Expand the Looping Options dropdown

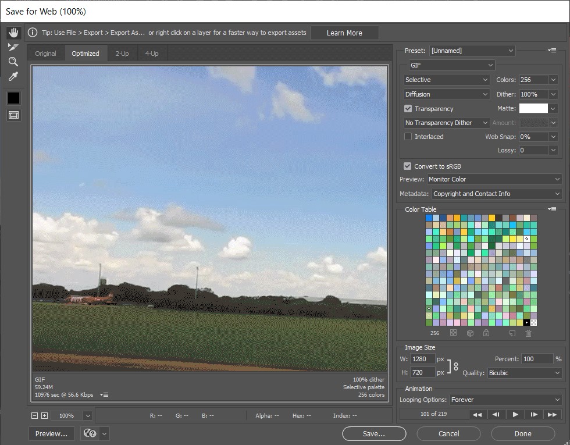(x=505, y=400)
